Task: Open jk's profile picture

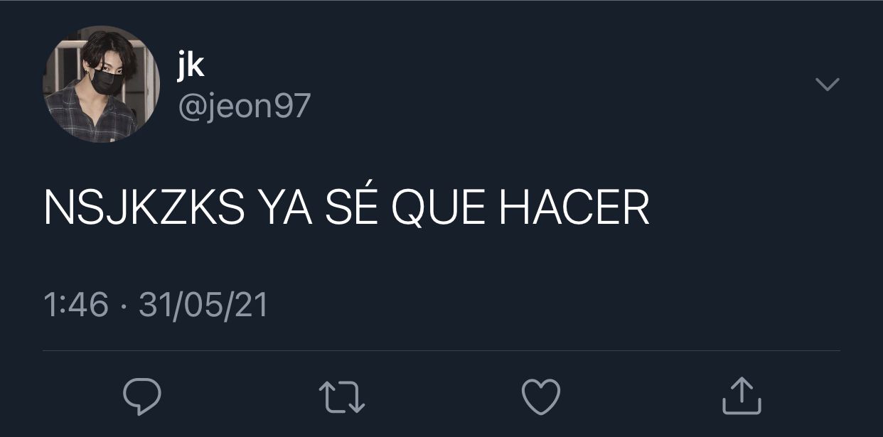Action: (102, 85)
